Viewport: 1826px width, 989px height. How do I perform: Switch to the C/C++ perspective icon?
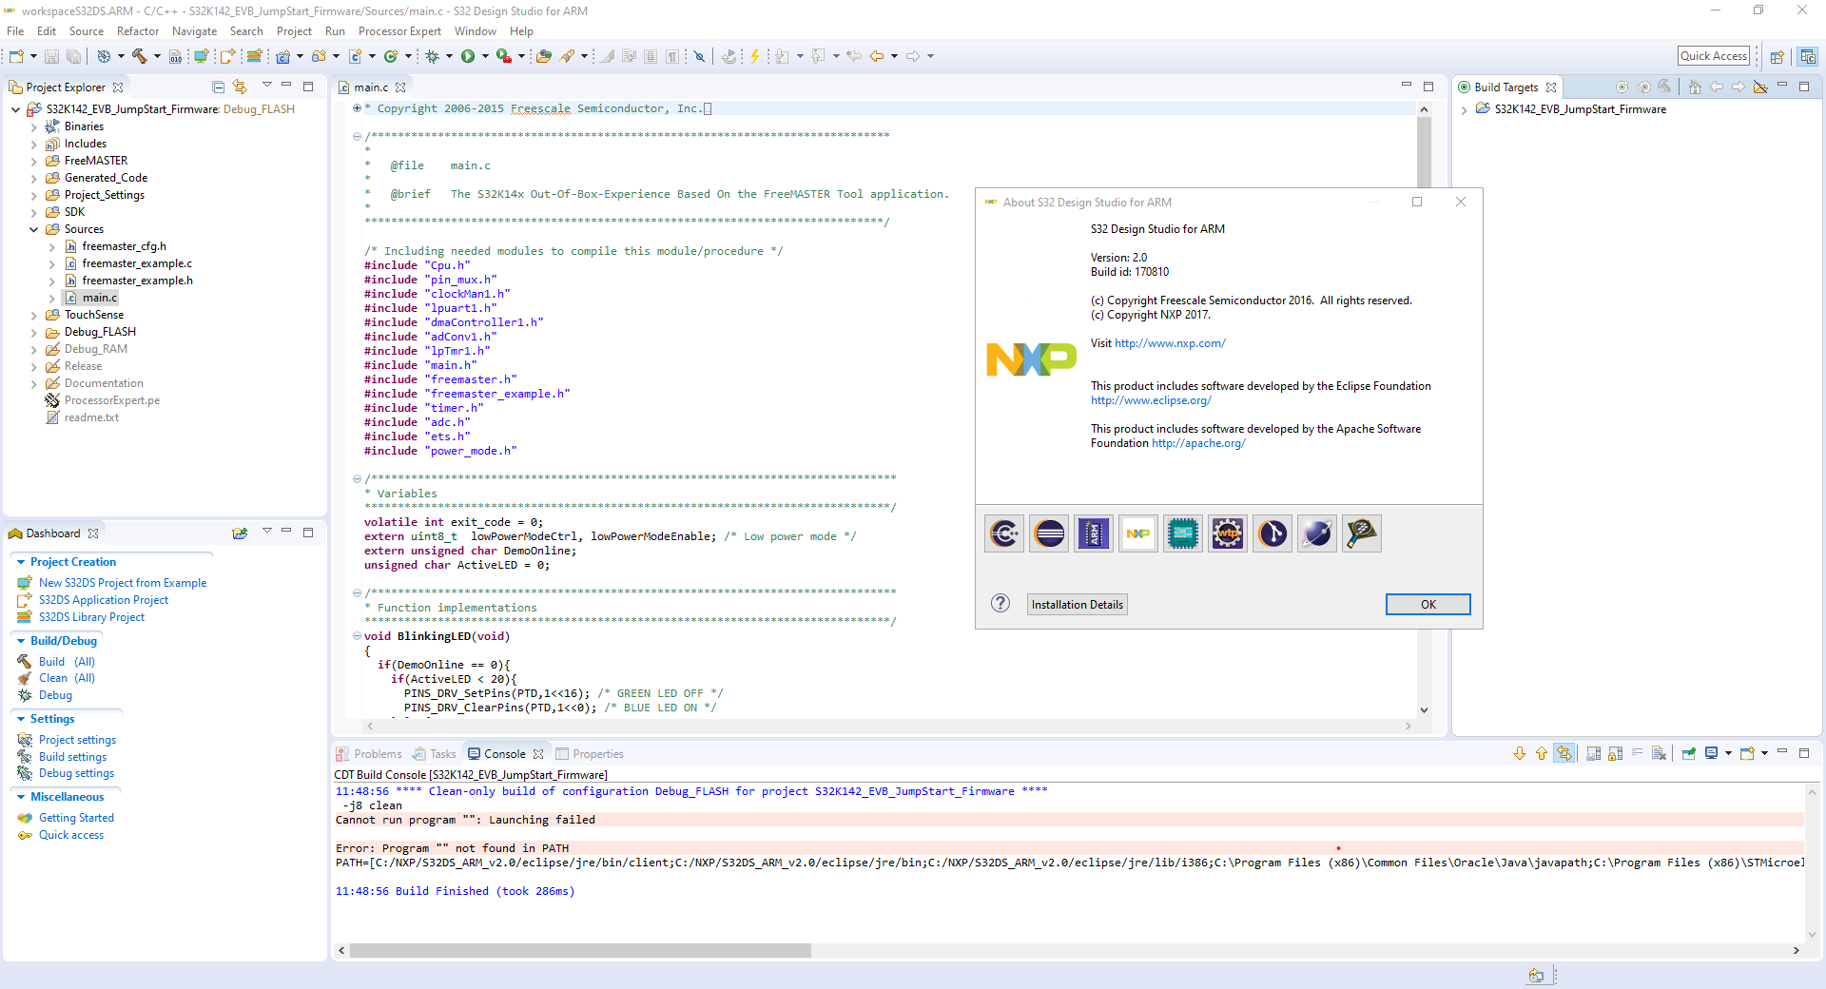pyautogui.click(x=1807, y=57)
